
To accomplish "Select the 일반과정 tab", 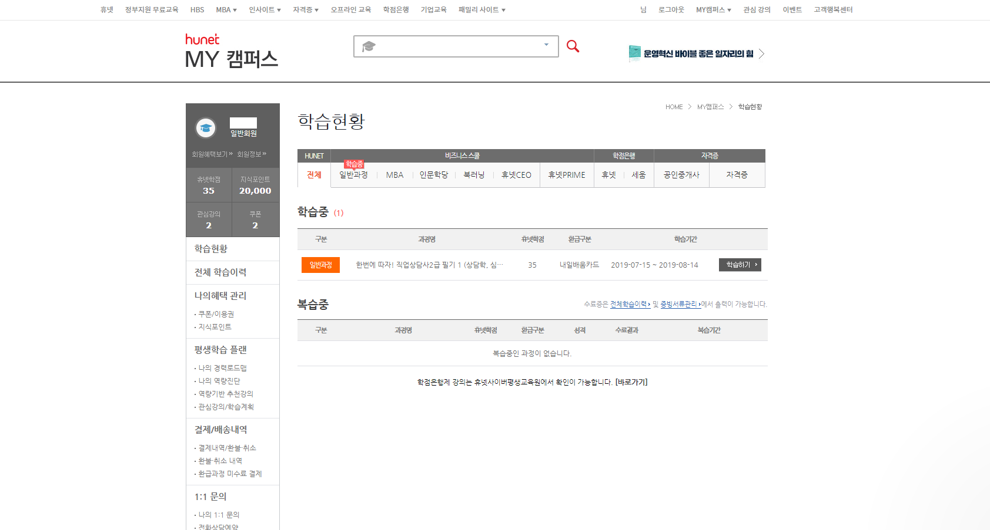I will [x=353, y=175].
